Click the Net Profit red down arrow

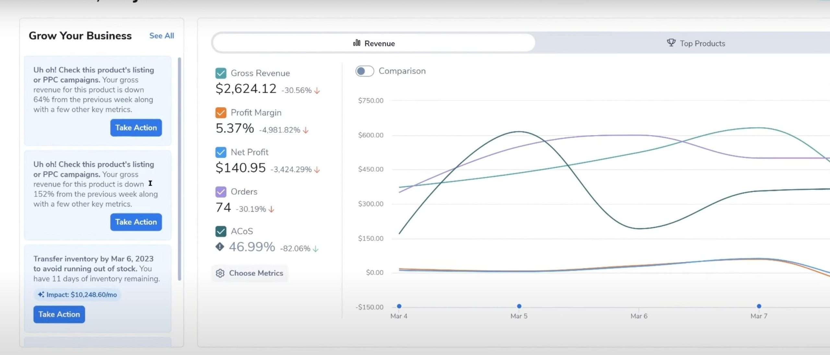pos(317,170)
